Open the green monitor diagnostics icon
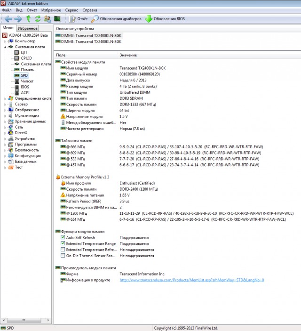Viewport: 301px width, 331px height. [x=57, y=19]
